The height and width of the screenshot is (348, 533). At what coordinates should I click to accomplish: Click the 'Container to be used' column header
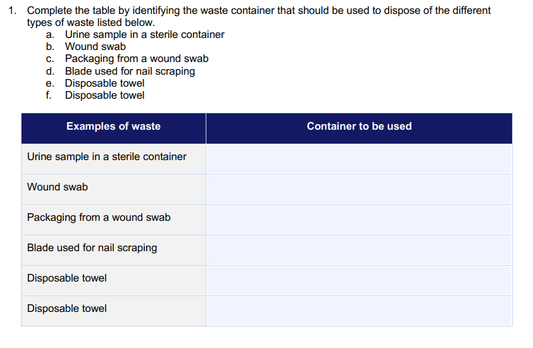point(359,128)
